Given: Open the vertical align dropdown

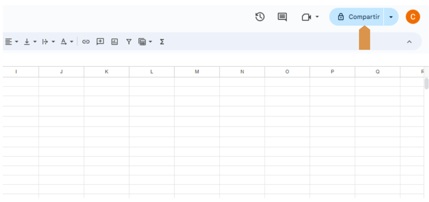Looking at the screenshot, I should click(30, 42).
